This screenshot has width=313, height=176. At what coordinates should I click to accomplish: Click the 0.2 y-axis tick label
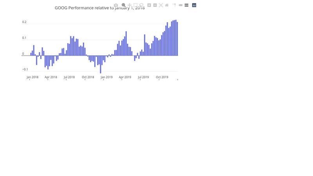pyautogui.click(x=24, y=22)
